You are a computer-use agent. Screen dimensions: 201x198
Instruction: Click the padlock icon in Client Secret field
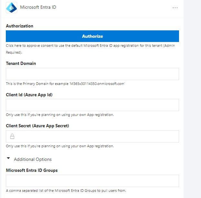[12, 136]
